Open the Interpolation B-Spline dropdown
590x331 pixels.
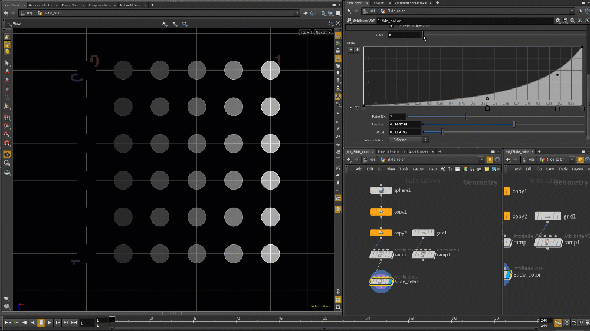[x=409, y=140]
